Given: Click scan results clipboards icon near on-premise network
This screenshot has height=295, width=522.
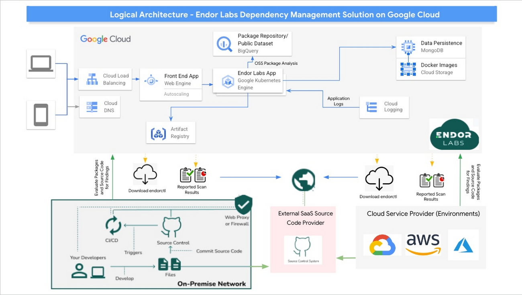Looking at the screenshot, I should click(x=193, y=175).
